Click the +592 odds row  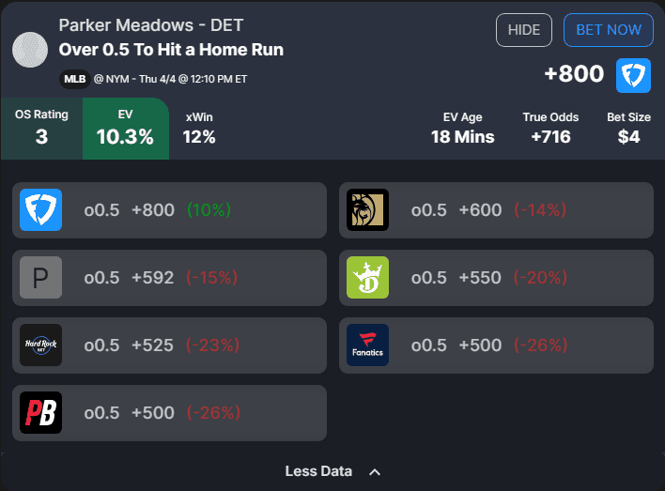click(x=169, y=278)
